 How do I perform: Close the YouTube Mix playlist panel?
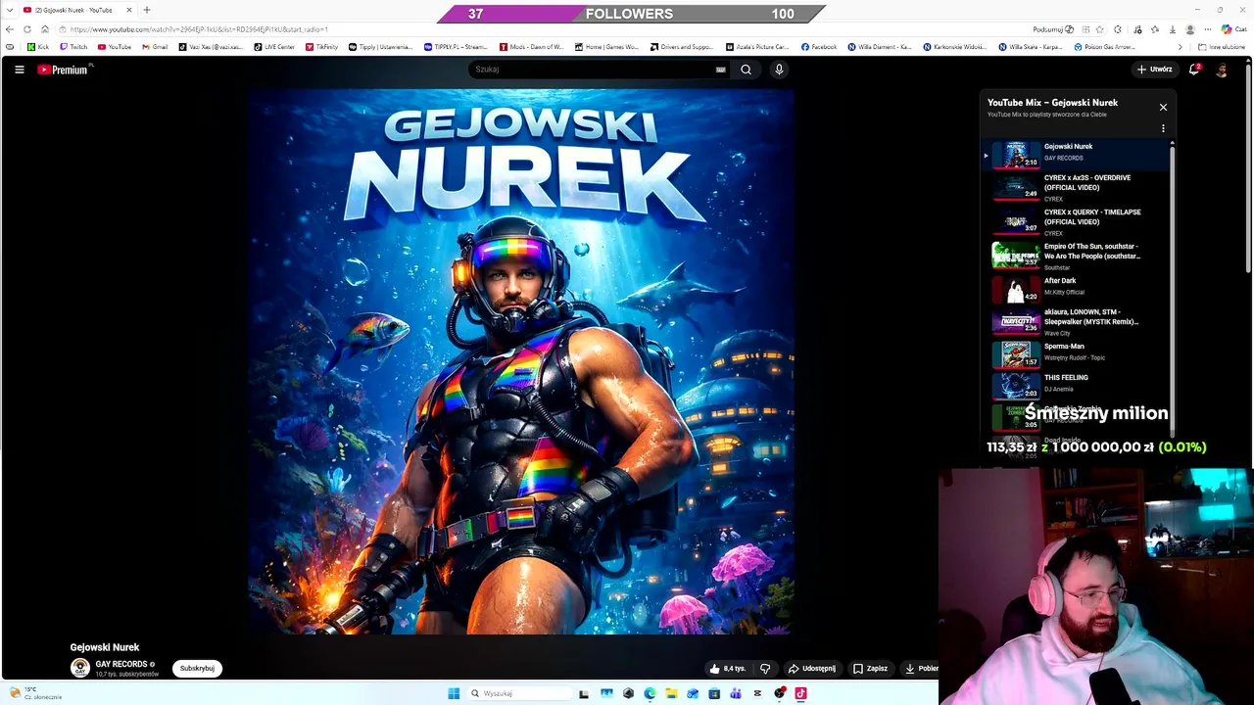click(x=1163, y=107)
